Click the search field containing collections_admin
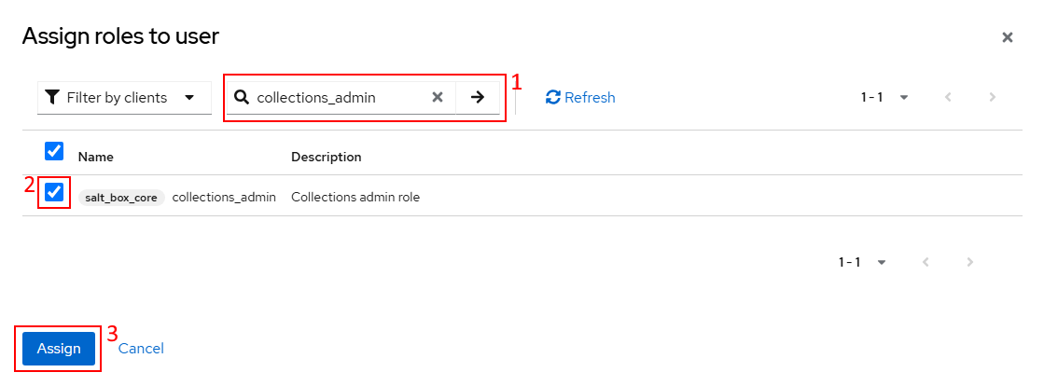 [x=341, y=97]
